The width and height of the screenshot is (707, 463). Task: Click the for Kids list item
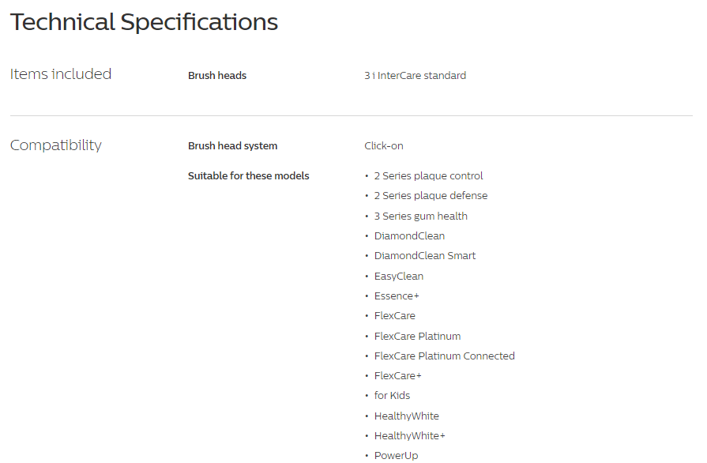(393, 395)
